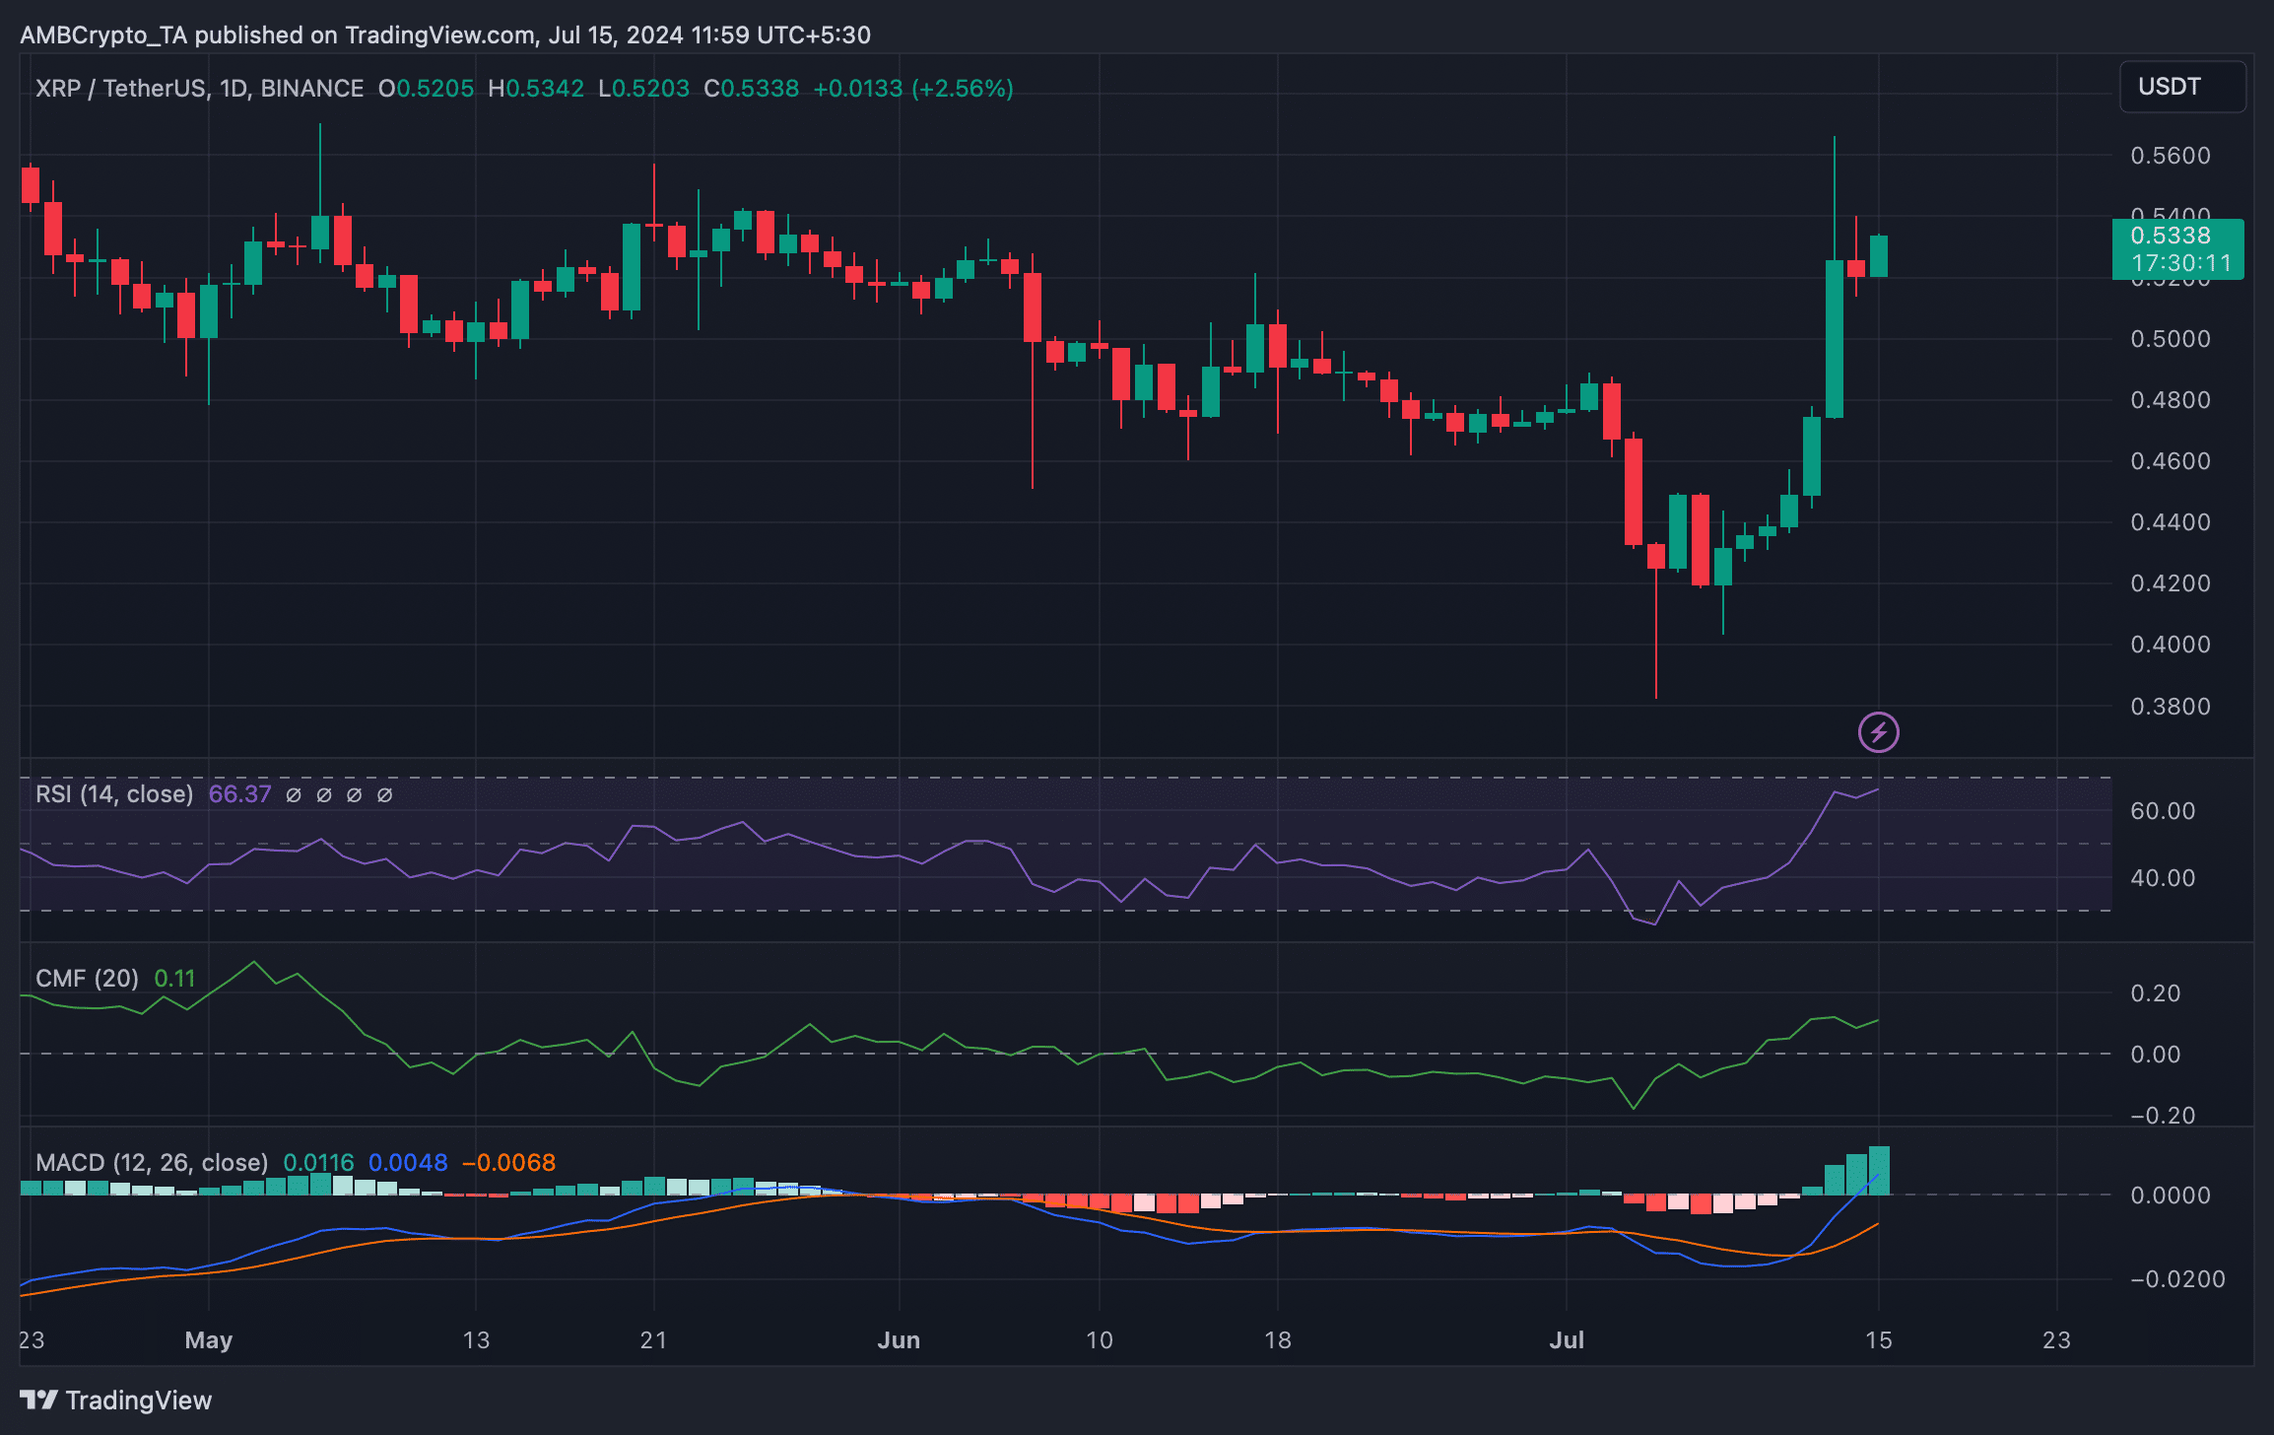The image size is (2274, 1435).
Task: Click the 0.3800 price axis label
Action: [x=2170, y=707]
